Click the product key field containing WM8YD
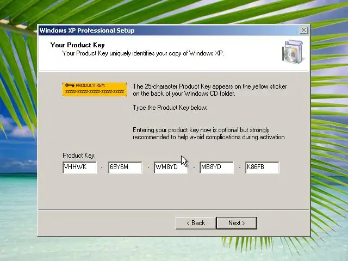This screenshot has height=261, width=348. pos(171,167)
